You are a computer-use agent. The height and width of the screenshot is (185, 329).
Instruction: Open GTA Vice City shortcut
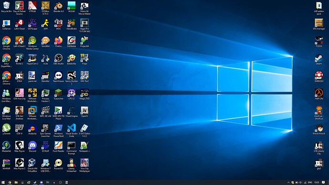(x=19, y=94)
